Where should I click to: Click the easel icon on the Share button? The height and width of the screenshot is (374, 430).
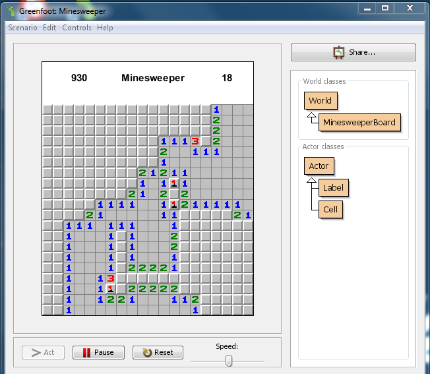[x=339, y=52]
